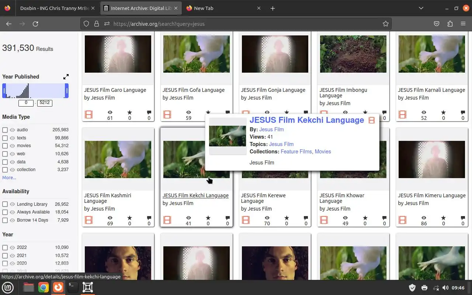Click the security shield tray icon
Screen dimensions: 472x295
[x=412, y=288]
